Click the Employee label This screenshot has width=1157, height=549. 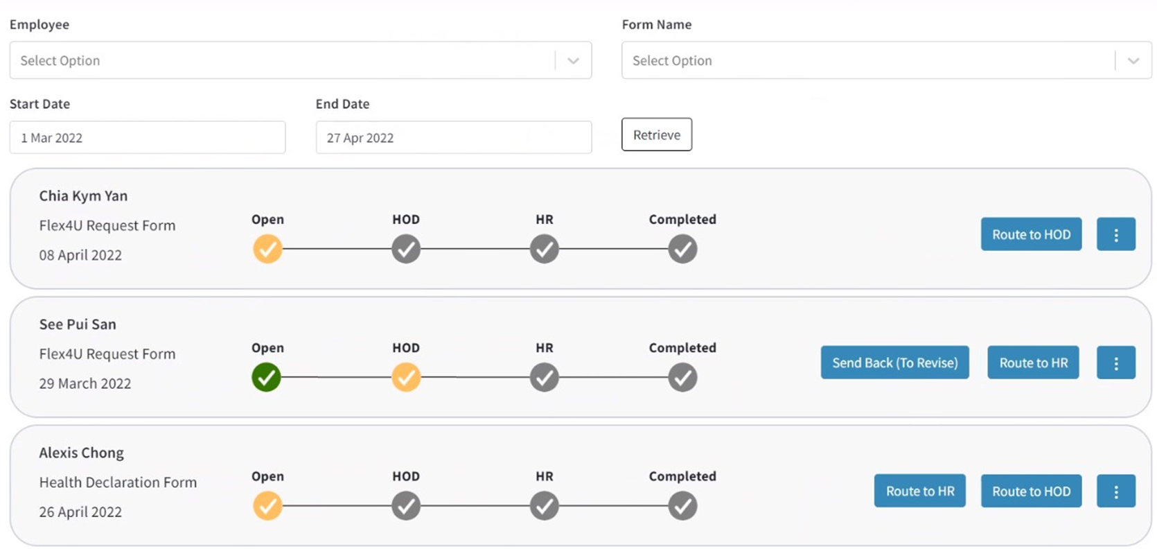tap(39, 25)
